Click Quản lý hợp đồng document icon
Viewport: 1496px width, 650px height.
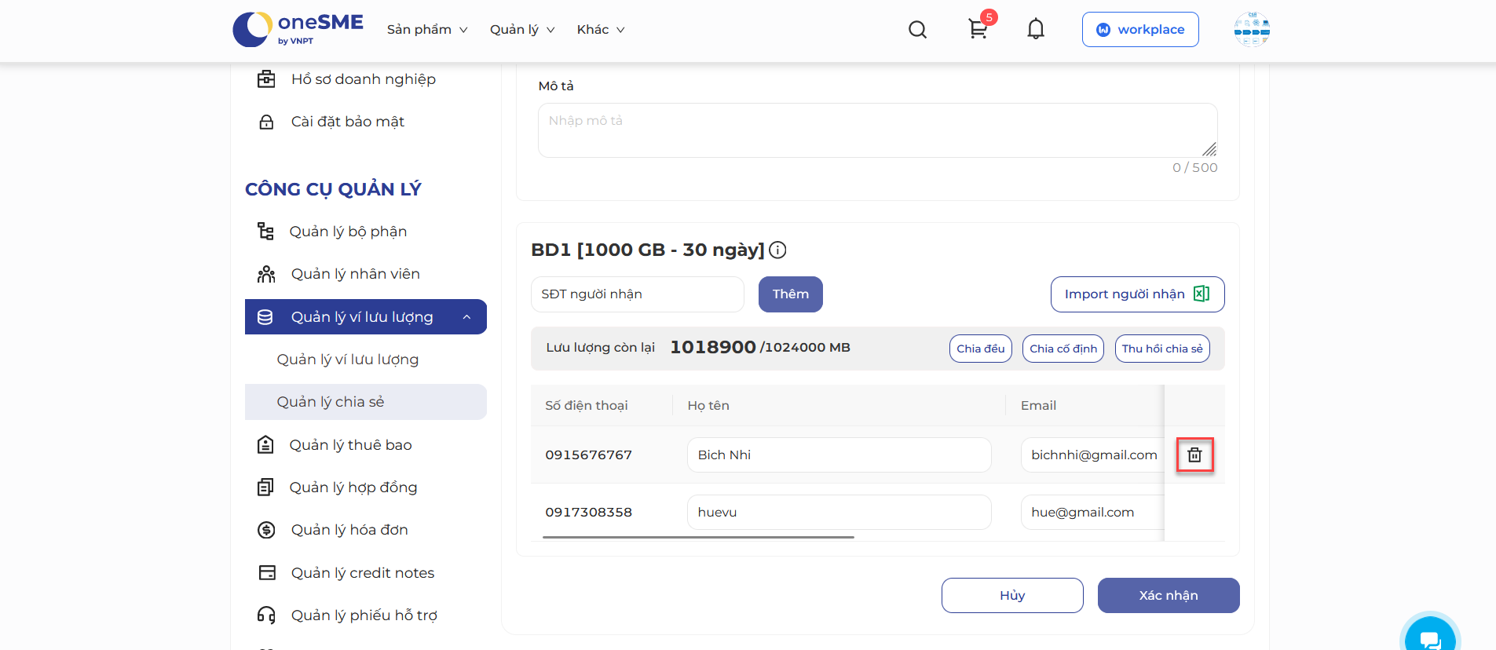coord(265,487)
